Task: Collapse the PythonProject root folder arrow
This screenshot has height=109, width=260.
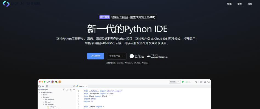Action: tap(39, 93)
